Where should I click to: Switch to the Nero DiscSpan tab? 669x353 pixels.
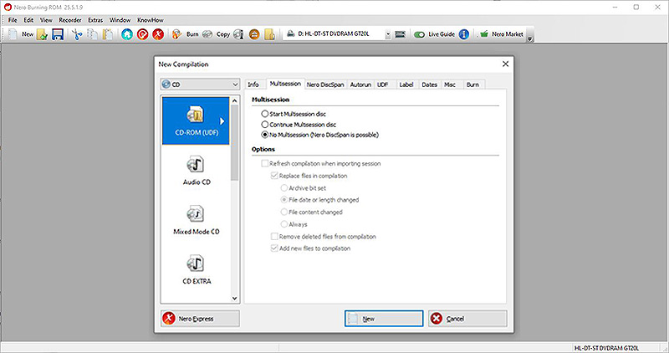tap(325, 84)
